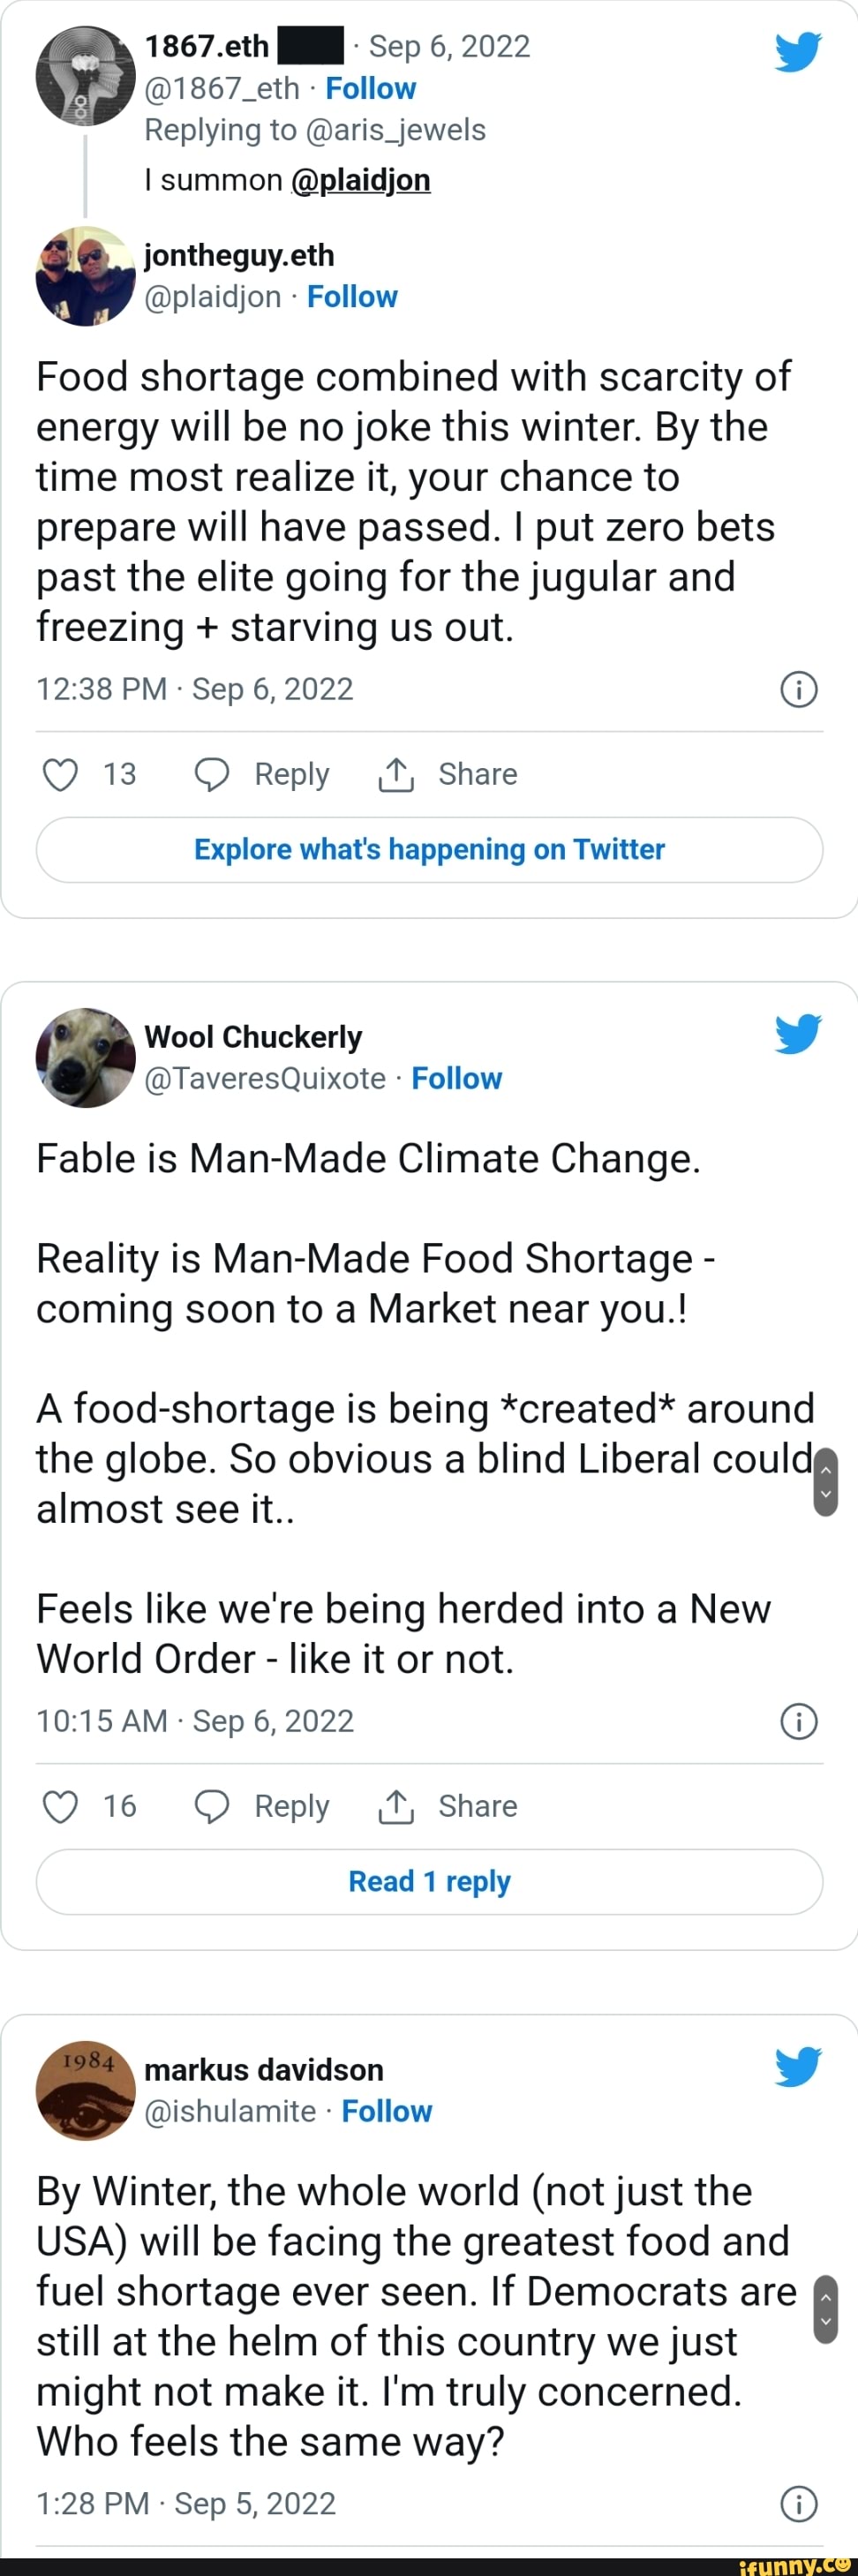858x2576 pixels.
Task: Click the info circle near 10:15 AM timestamp
Action: pos(798,1721)
